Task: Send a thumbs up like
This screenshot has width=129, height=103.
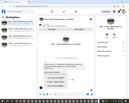Action: point(92,95)
